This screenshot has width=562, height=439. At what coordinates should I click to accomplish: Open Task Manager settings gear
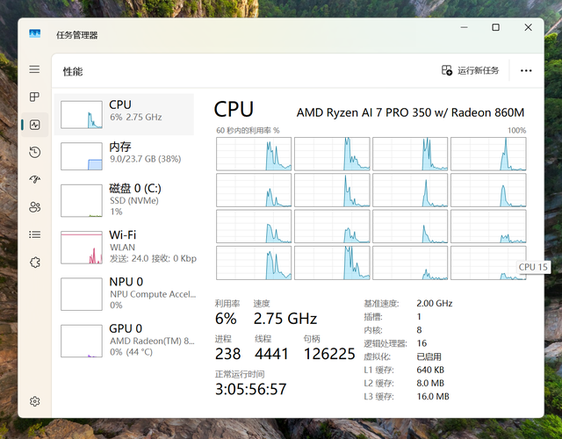[x=35, y=401]
